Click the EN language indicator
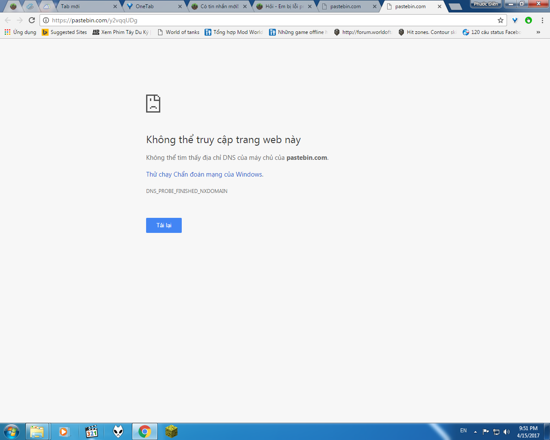 pos(463,431)
